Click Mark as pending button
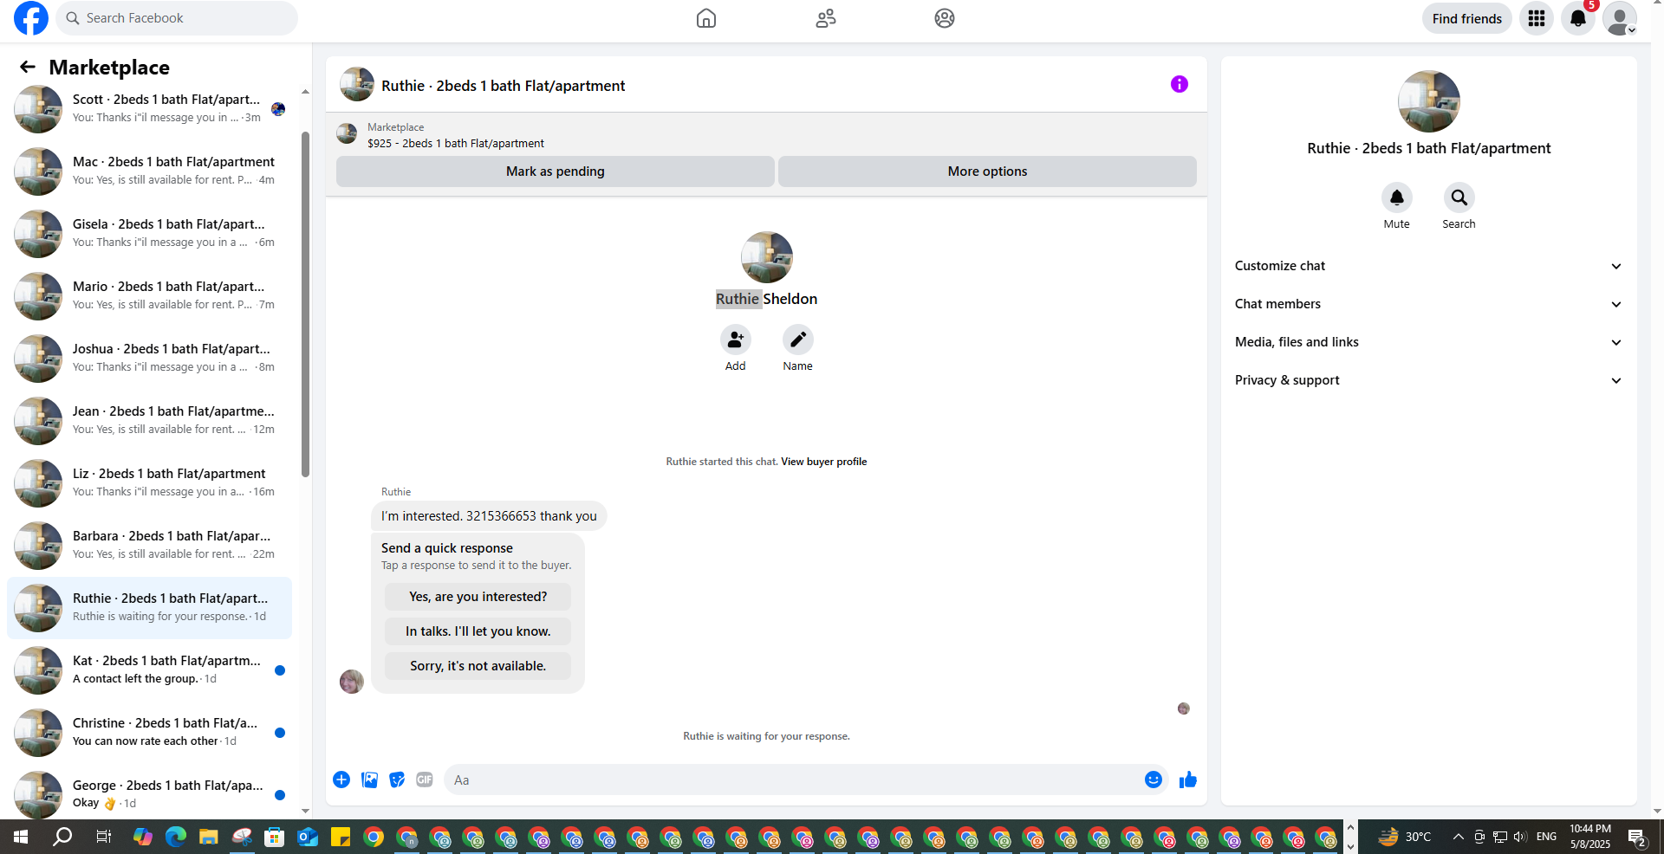Screen dimensions: 1664x854 pyautogui.click(x=556, y=171)
